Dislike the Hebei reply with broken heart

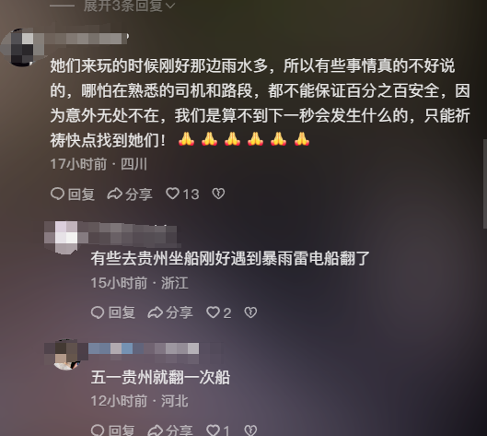click(250, 430)
